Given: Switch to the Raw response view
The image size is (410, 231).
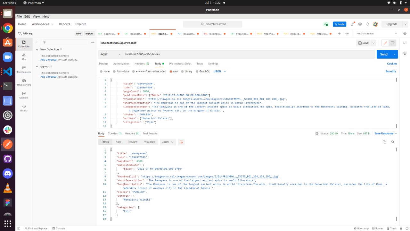Looking at the screenshot, I should [118, 142].
